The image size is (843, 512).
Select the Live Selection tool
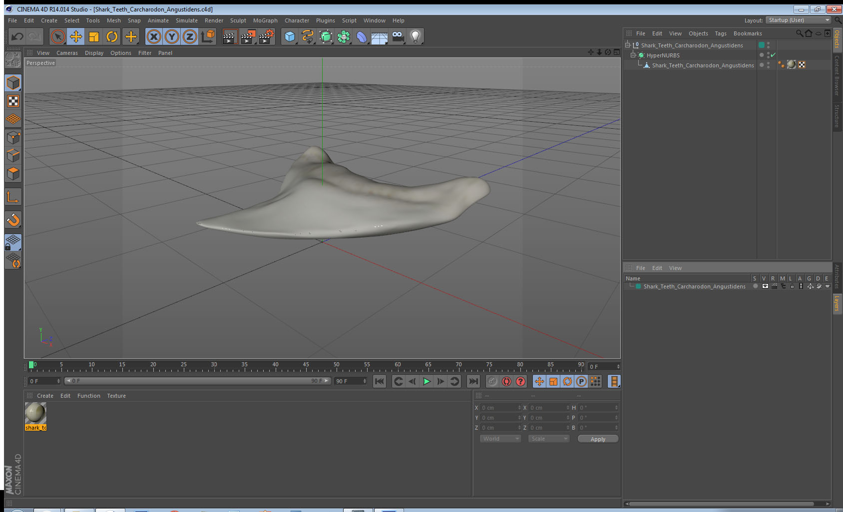58,36
